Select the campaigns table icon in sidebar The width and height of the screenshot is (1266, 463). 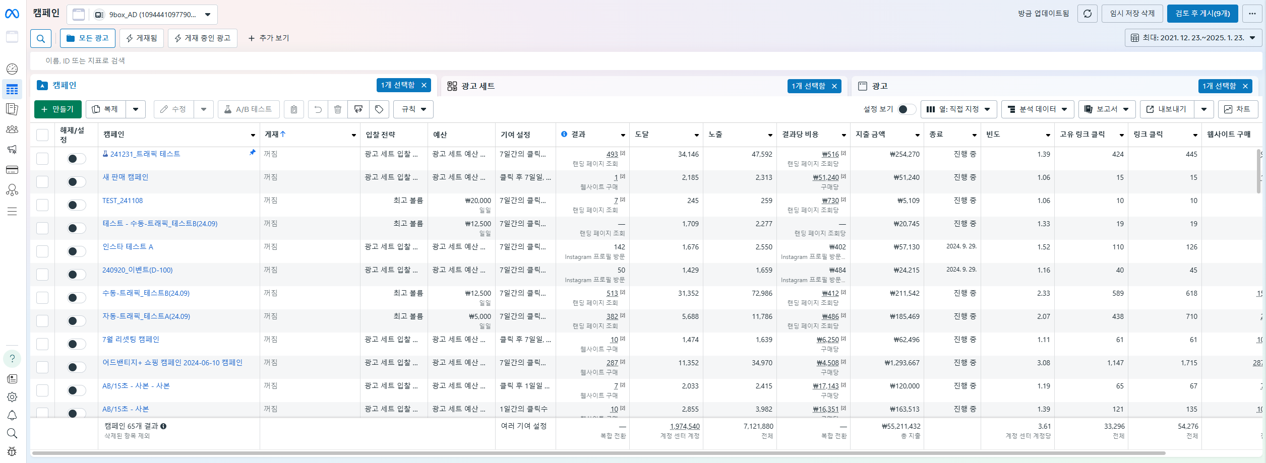(12, 90)
